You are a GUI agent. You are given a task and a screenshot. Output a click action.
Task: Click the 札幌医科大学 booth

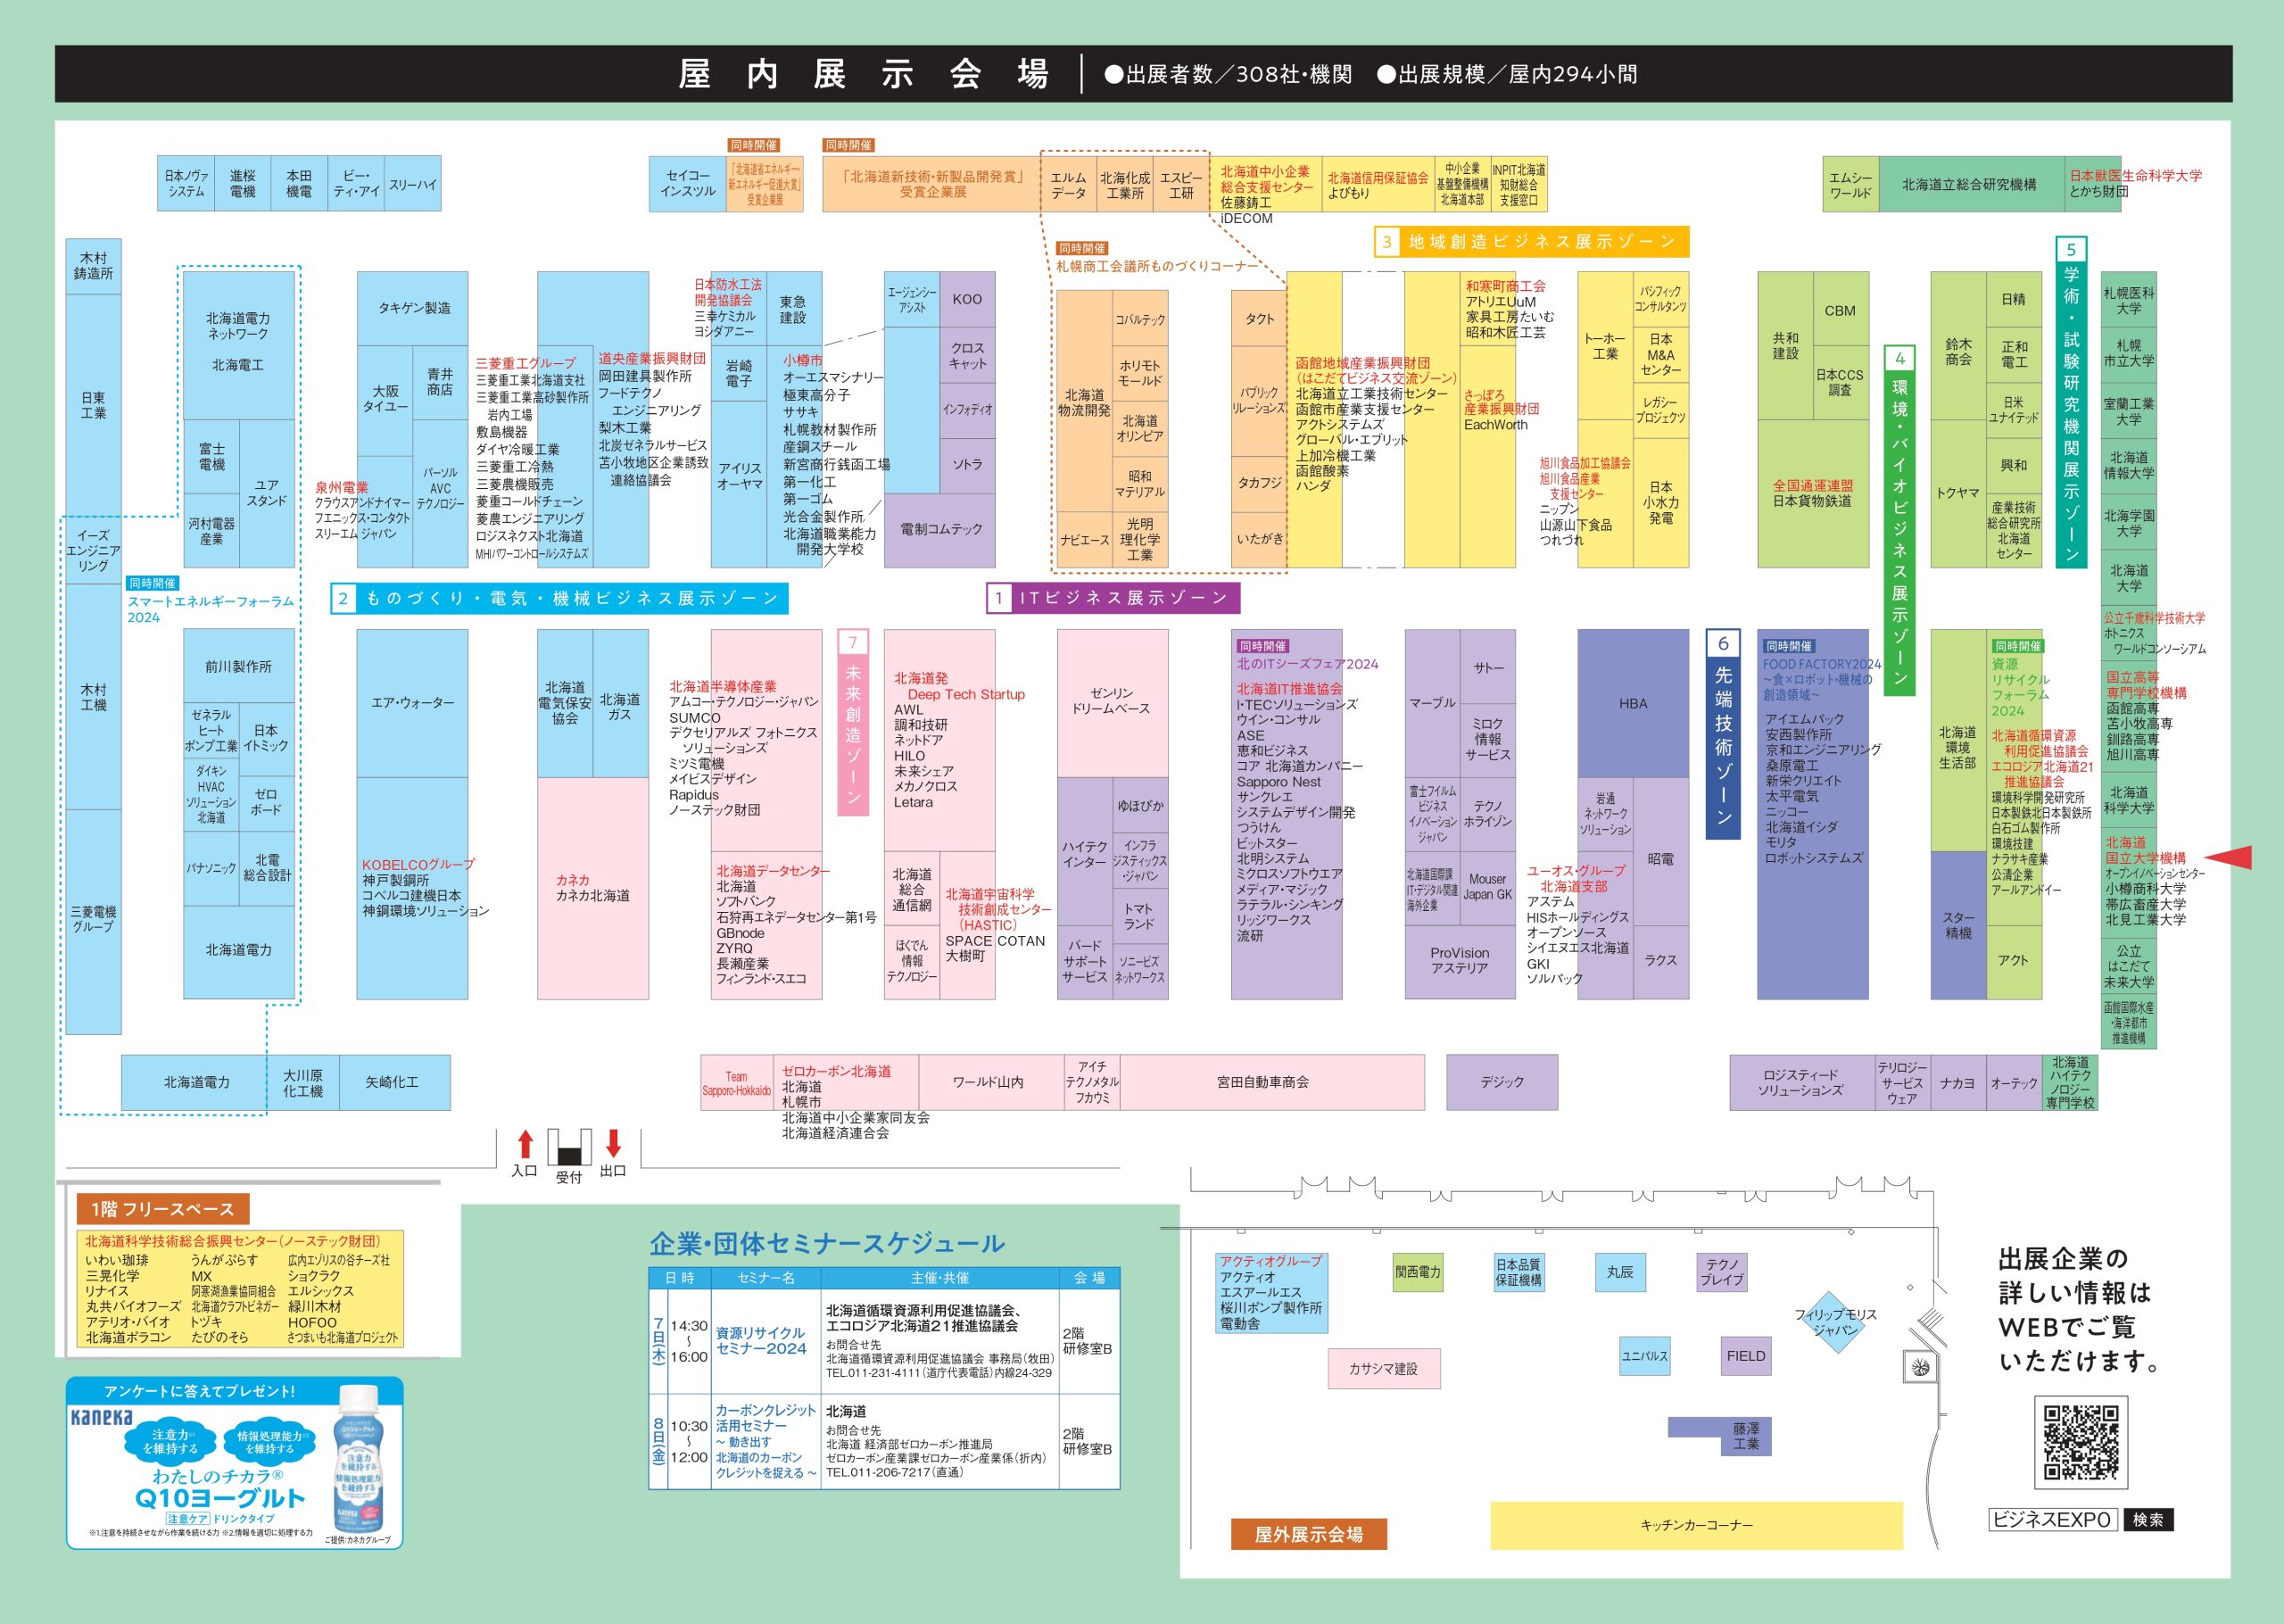[x=2128, y=300]
